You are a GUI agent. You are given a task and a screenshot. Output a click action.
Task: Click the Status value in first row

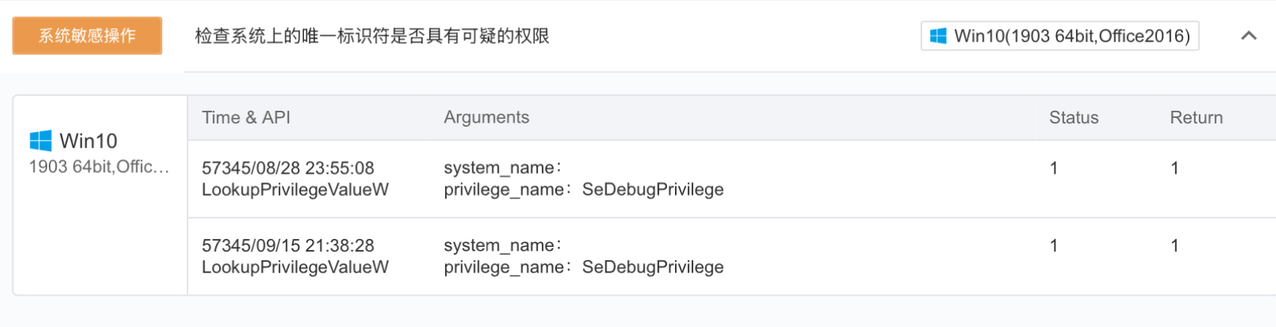(x=1054, y=168)
